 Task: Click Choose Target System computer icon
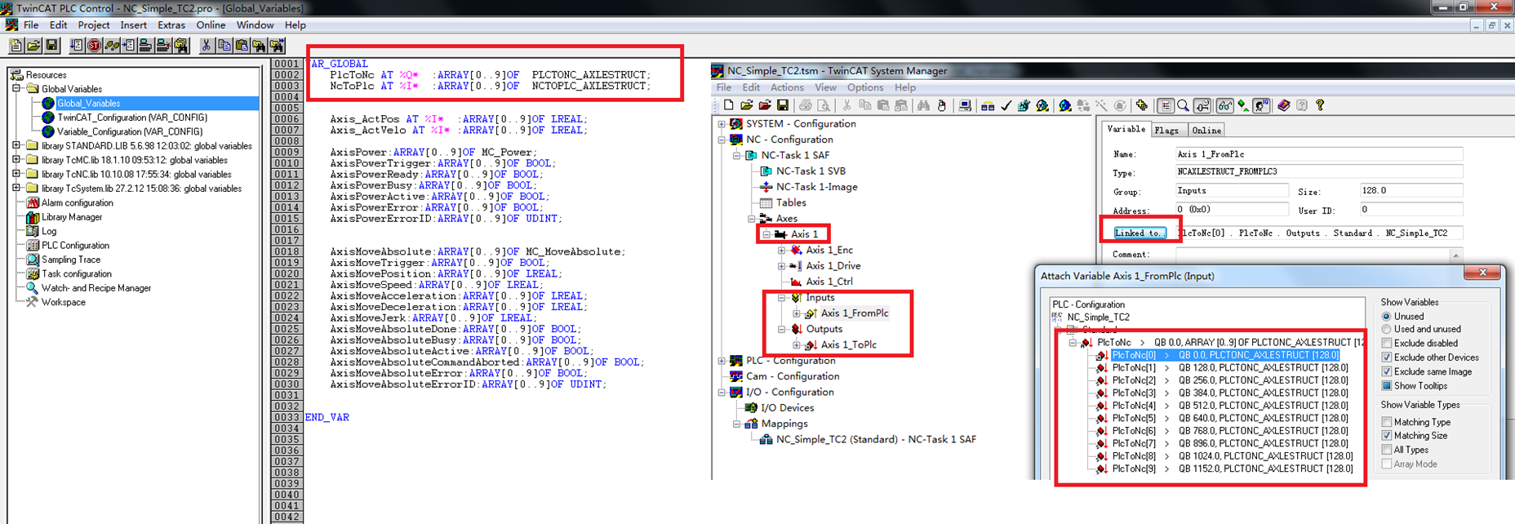click(964, 105)
